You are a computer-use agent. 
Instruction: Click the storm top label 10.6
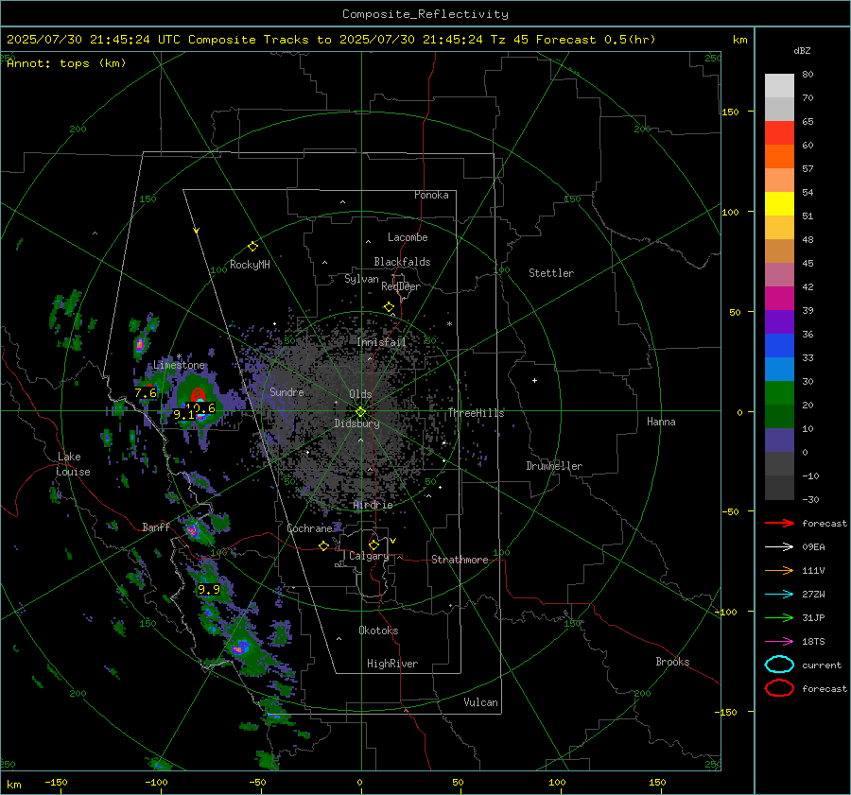pyautogui.click(x=200, y=408)
